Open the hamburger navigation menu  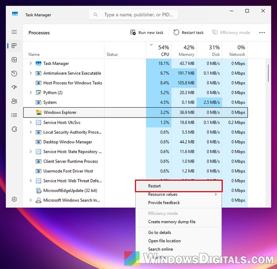pyautogui.click(x=14, y=32)
